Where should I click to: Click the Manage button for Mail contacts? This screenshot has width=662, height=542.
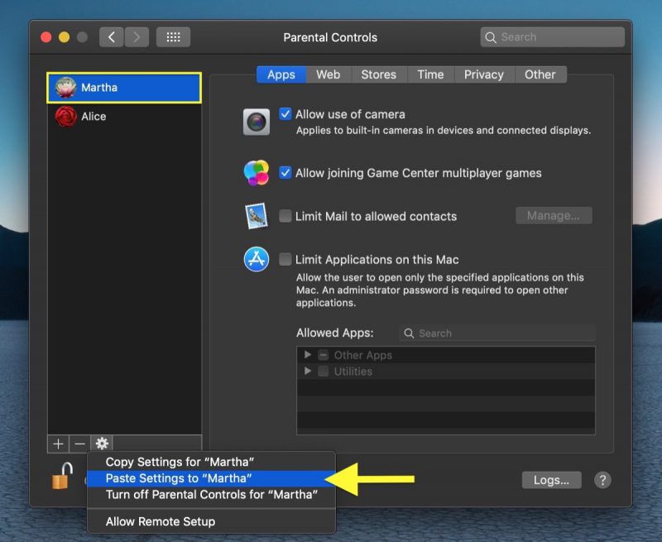click(554, 216)
